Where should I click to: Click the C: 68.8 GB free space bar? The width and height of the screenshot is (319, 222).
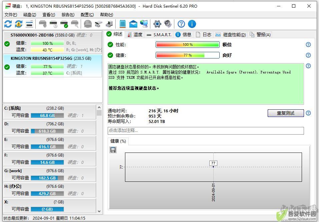[x=47, y=115]
